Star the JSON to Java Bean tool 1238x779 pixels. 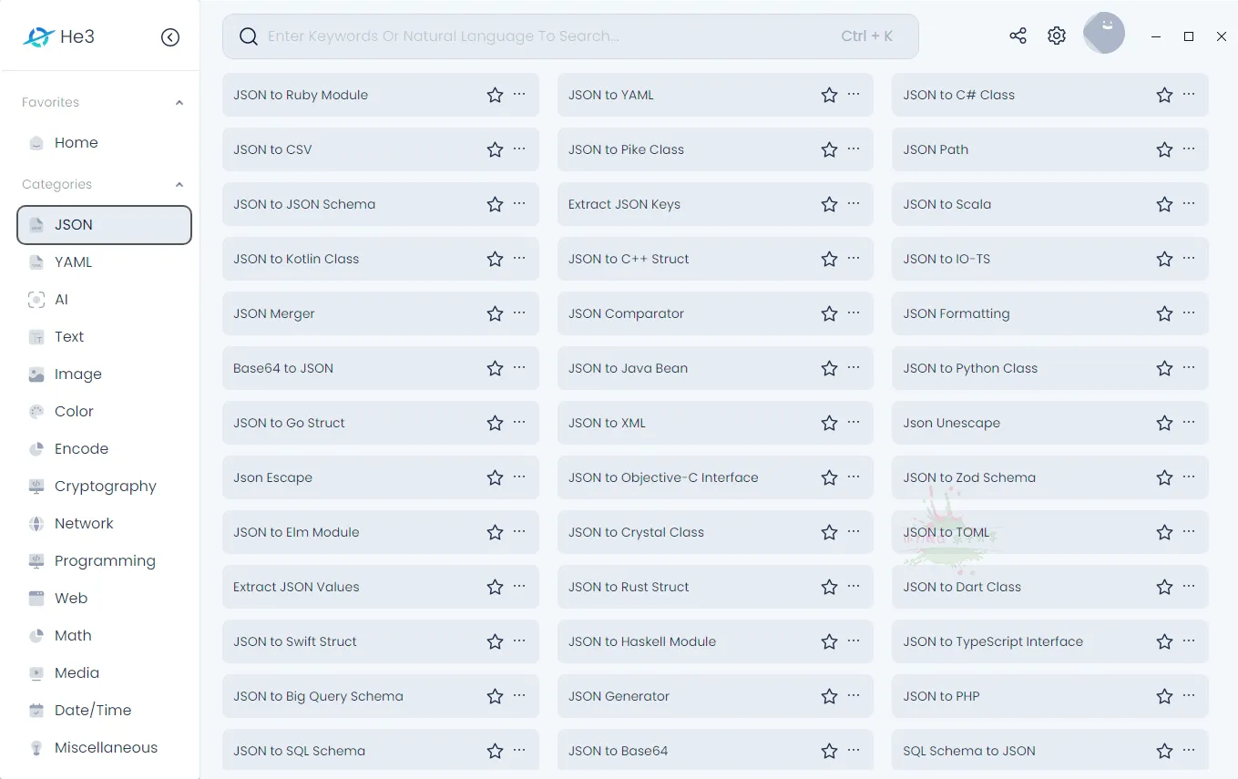pyautogui.click(x=829, y=368)
